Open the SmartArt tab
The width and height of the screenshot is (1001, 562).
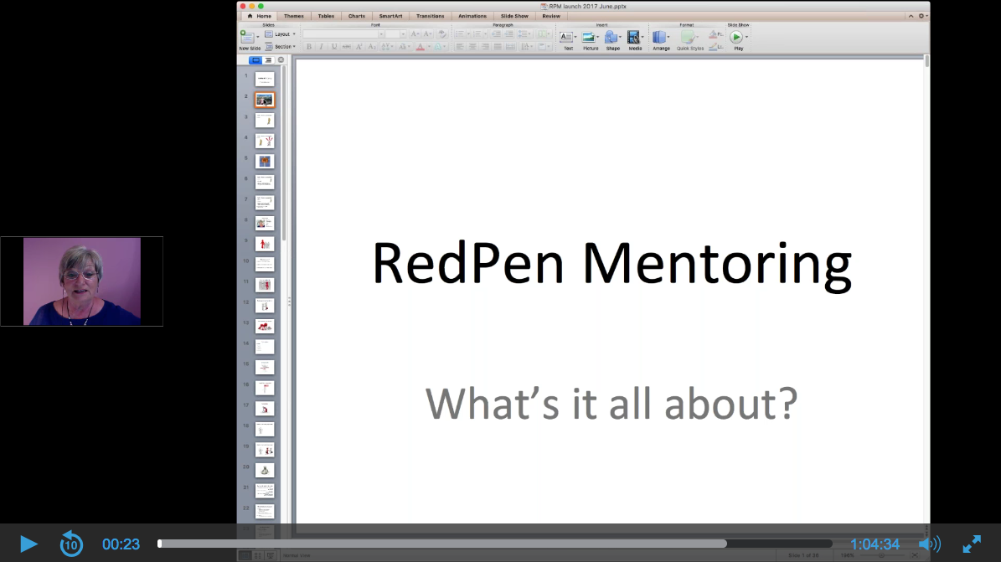[390, 16]
